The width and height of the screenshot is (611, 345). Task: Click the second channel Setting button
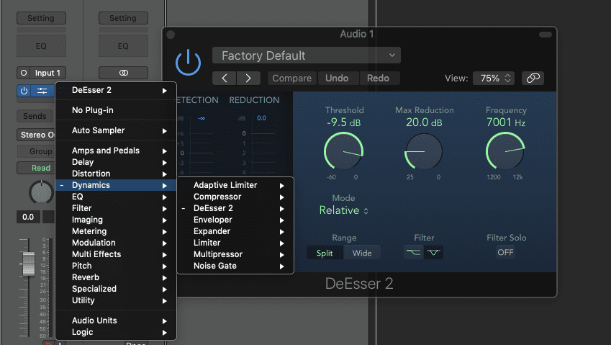click(x=123, y=18)
